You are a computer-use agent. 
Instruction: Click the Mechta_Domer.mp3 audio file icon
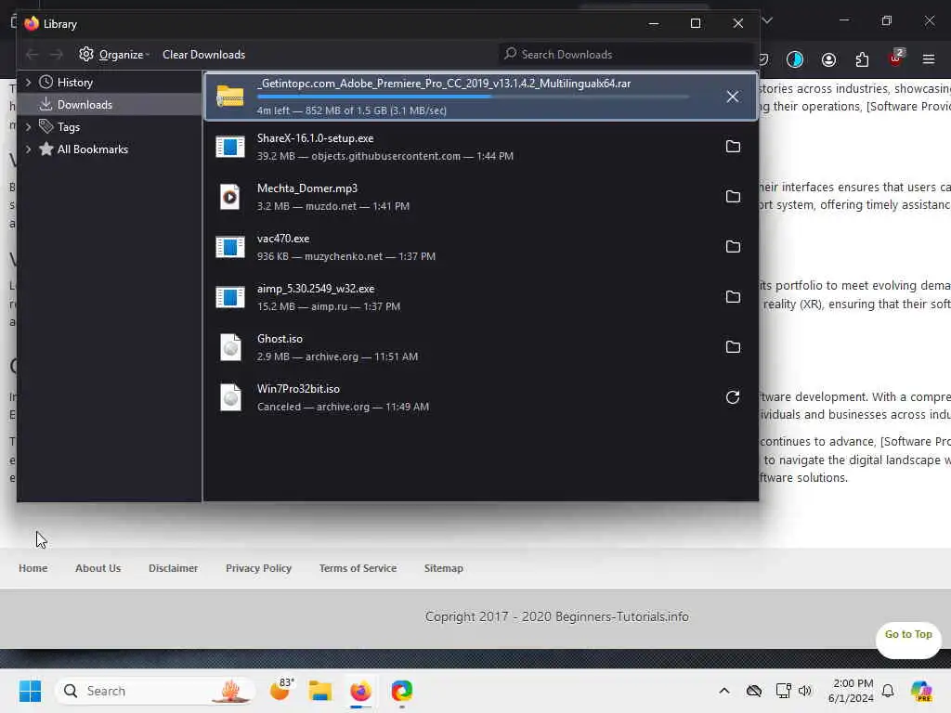230,197
